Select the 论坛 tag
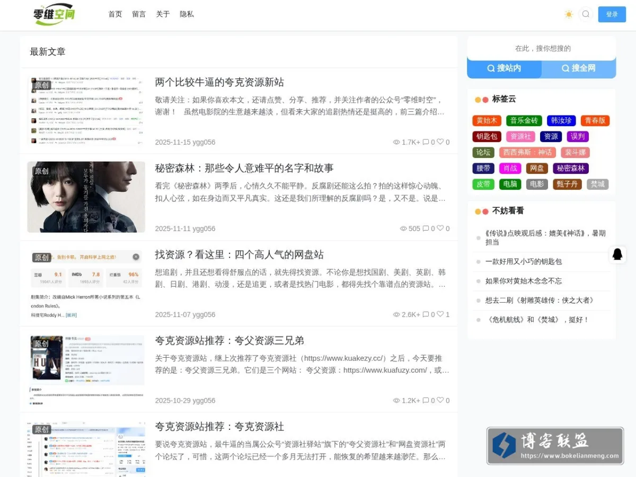The width and height of the screenshot is (636, 477). [x=483, y=152]
